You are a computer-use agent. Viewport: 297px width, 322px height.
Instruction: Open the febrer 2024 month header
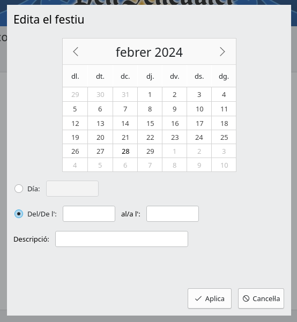click(x=149, y=52)
